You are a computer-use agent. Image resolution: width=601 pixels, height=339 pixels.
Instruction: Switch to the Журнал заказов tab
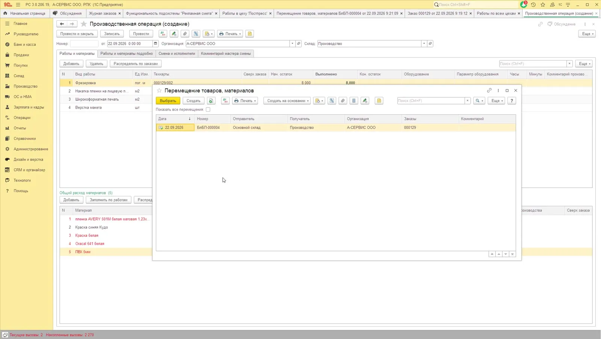[x=103, y=13]
